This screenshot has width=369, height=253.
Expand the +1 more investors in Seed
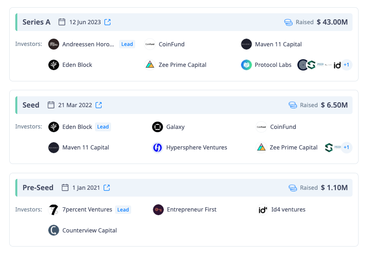click(346, 147)
